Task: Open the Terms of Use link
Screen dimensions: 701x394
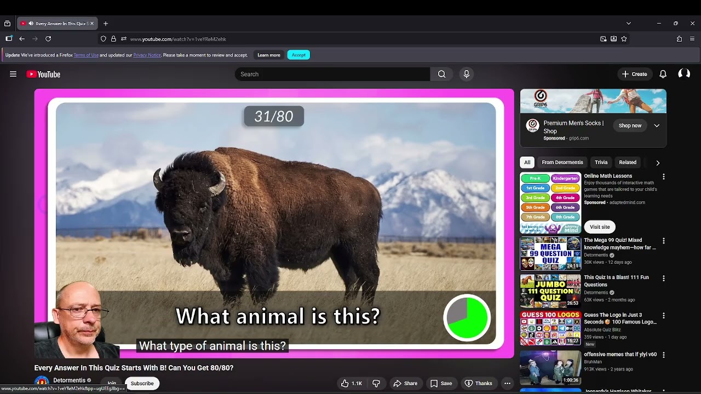Action: click(x=86, y=55)
